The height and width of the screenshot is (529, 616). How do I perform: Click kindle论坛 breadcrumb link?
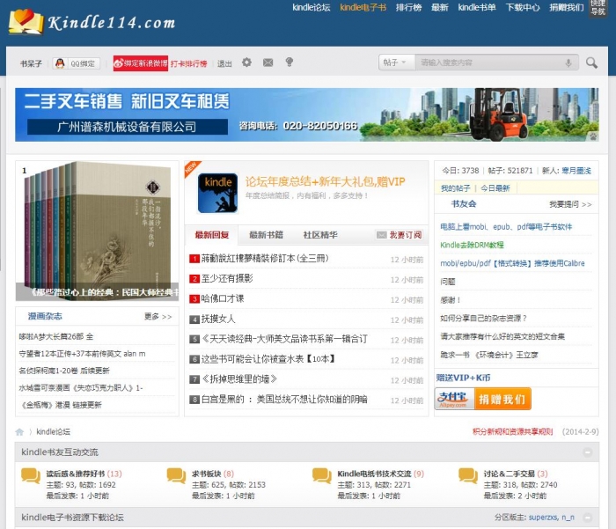(x=54, y=432)
